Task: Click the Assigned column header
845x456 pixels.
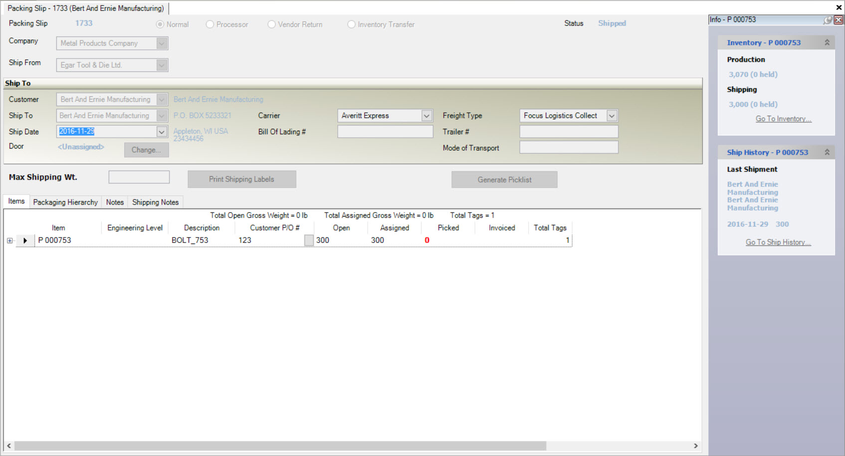Action: 395,228
